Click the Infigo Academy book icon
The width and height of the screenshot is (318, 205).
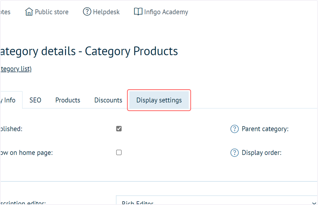point(138,12)
